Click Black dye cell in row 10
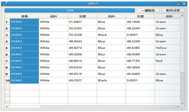This screenshot has height=112, width=189. (111, 80)
